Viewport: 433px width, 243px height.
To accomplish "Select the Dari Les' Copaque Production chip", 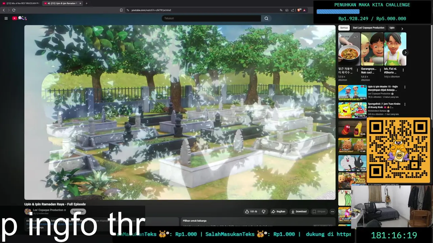I will pyautogui.click(x=368, y=28).
